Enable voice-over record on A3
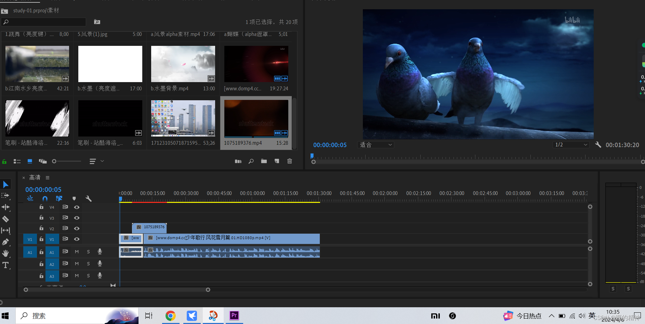 point(100,275)
